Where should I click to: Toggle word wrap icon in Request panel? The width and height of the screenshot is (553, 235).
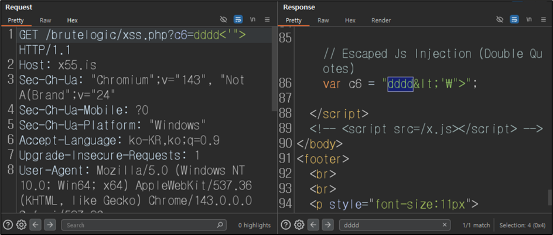point(238,20)
